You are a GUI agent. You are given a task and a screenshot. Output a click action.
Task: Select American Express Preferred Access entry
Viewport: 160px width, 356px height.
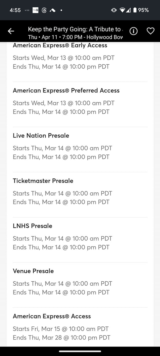point(66,90)
